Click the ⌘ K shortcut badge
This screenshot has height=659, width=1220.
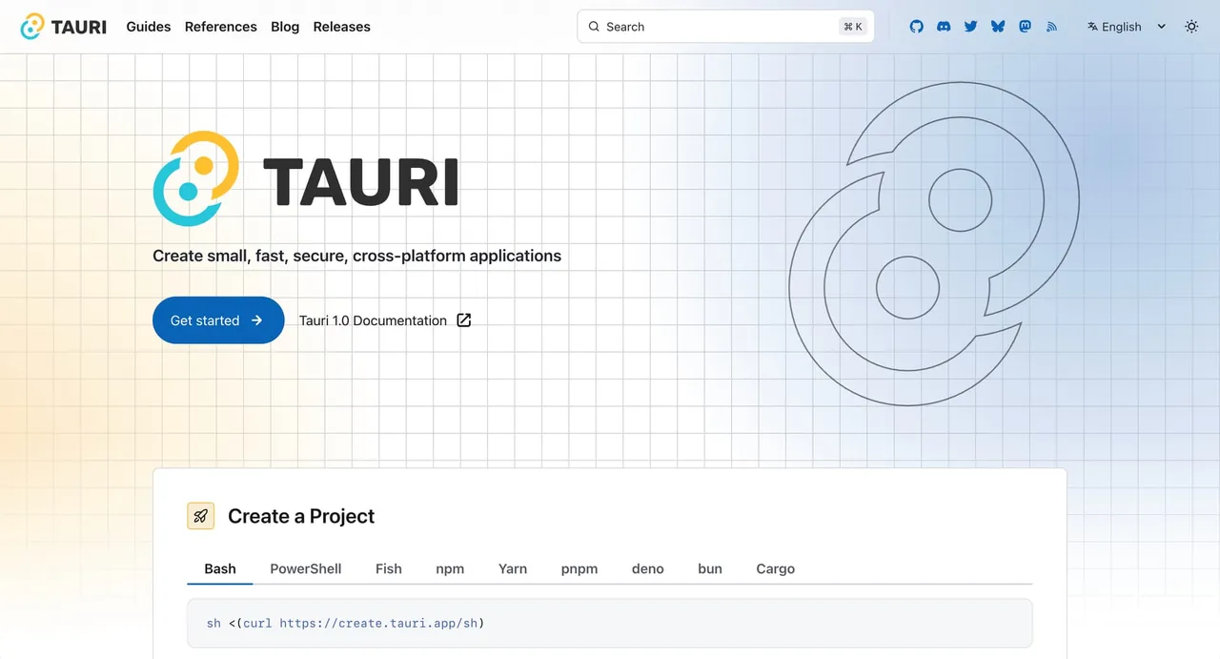(x=853, y=27)
